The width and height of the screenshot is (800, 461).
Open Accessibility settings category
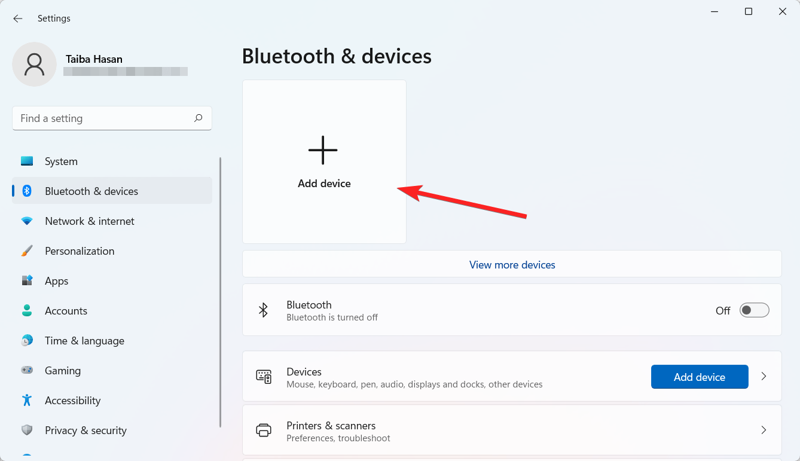click(x=112, y=401)
